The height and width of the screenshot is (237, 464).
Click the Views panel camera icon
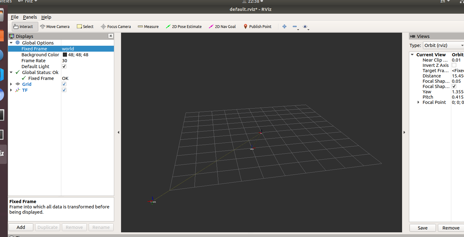pyautogui.click(x=412, y=36)
